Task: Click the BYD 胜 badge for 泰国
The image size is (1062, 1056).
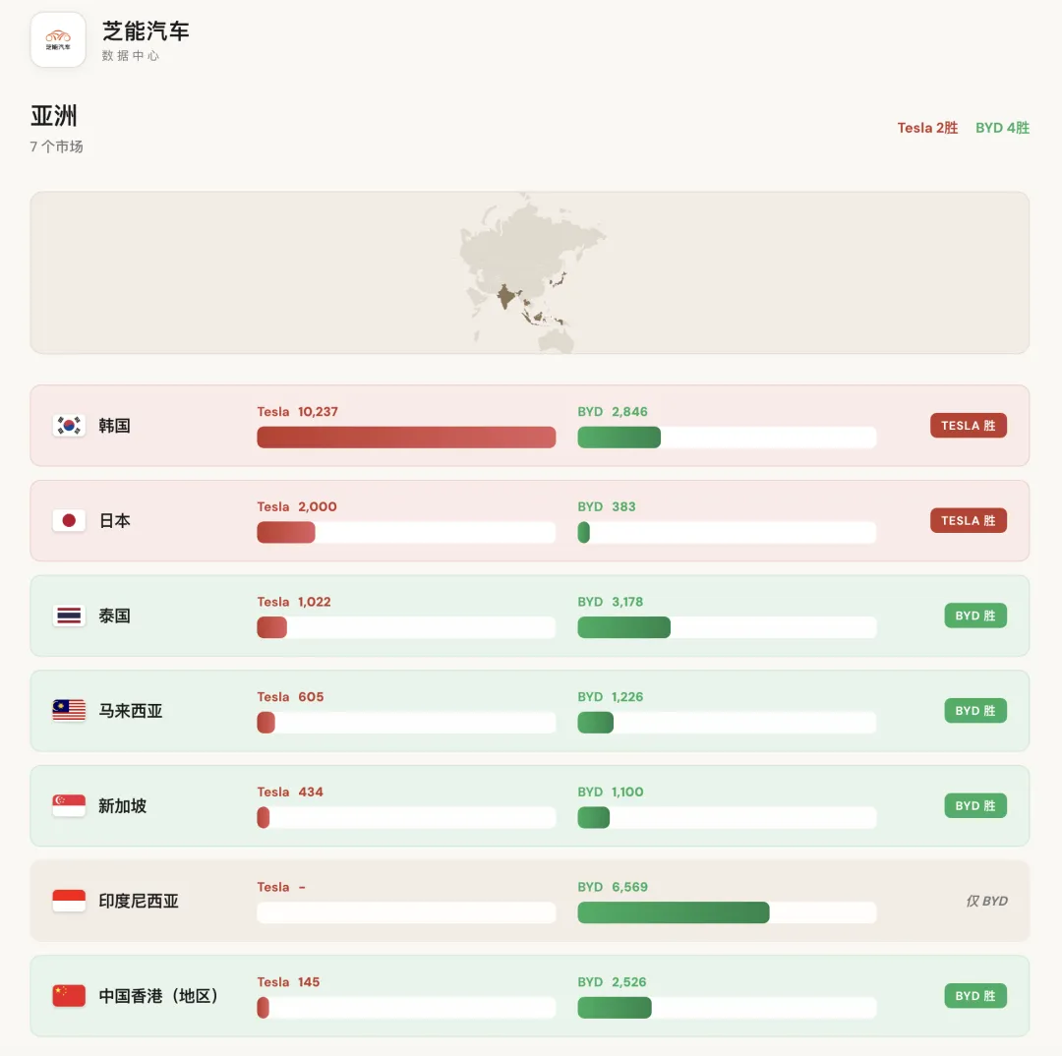Action: 975,616
